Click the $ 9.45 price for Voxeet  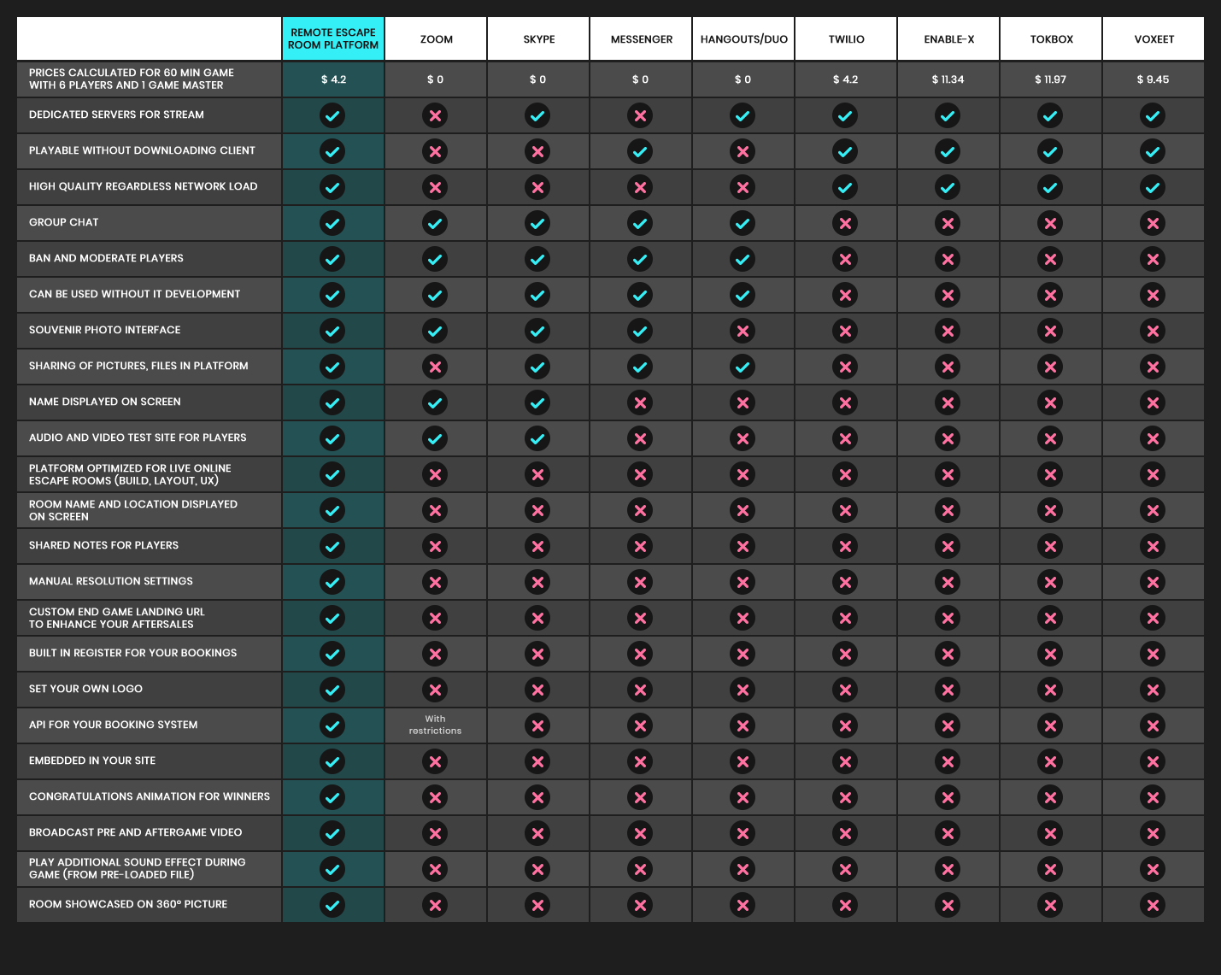pos(1153,79)
